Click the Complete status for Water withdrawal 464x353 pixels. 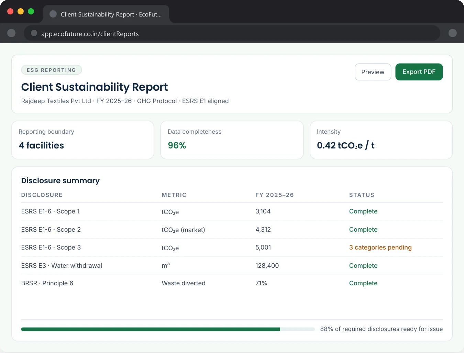pyautogui.click(x=363, y=265)
